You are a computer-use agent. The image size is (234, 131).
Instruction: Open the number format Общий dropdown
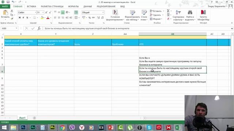pos(103,12)
